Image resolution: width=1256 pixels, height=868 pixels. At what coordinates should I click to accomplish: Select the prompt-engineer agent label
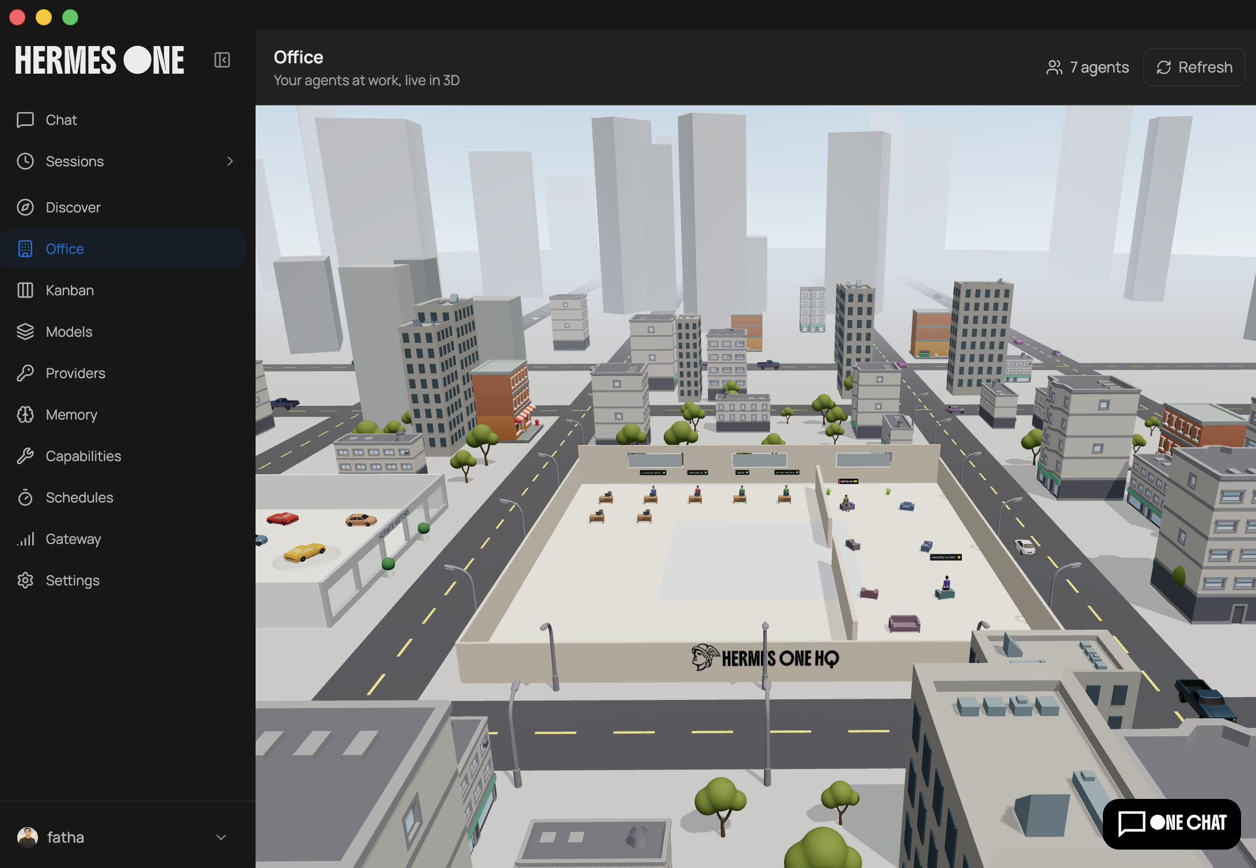[786, 472]
